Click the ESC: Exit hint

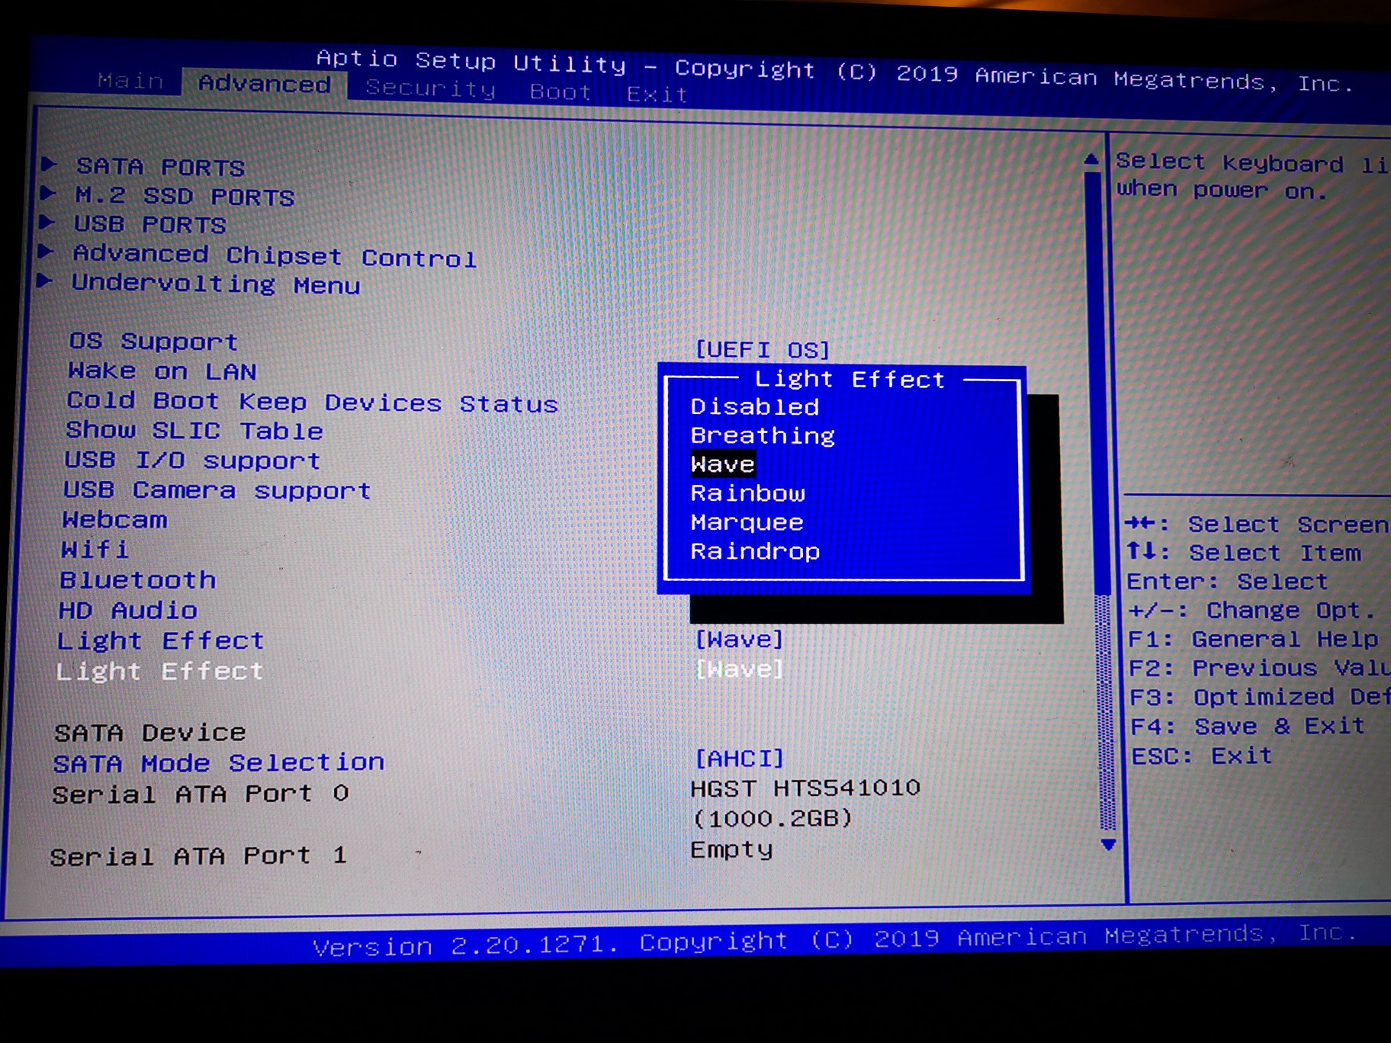point(1202,756)
